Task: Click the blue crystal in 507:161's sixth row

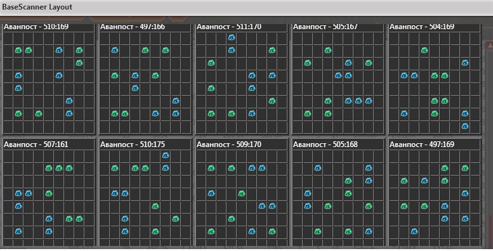Action: pyautogui.click(x=49, y=219)
